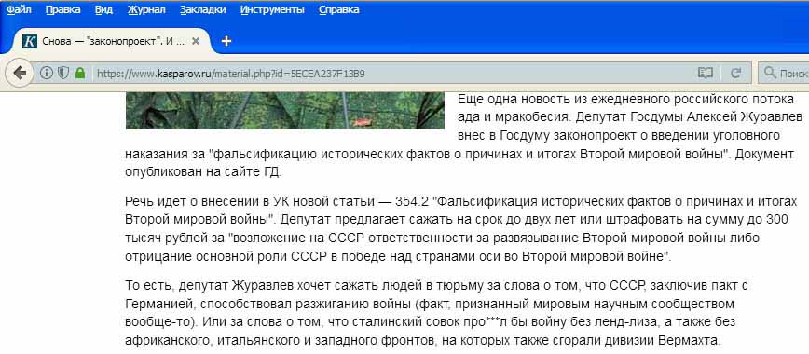
Task: Open the Закладки menu
Action: coord(203,10)
